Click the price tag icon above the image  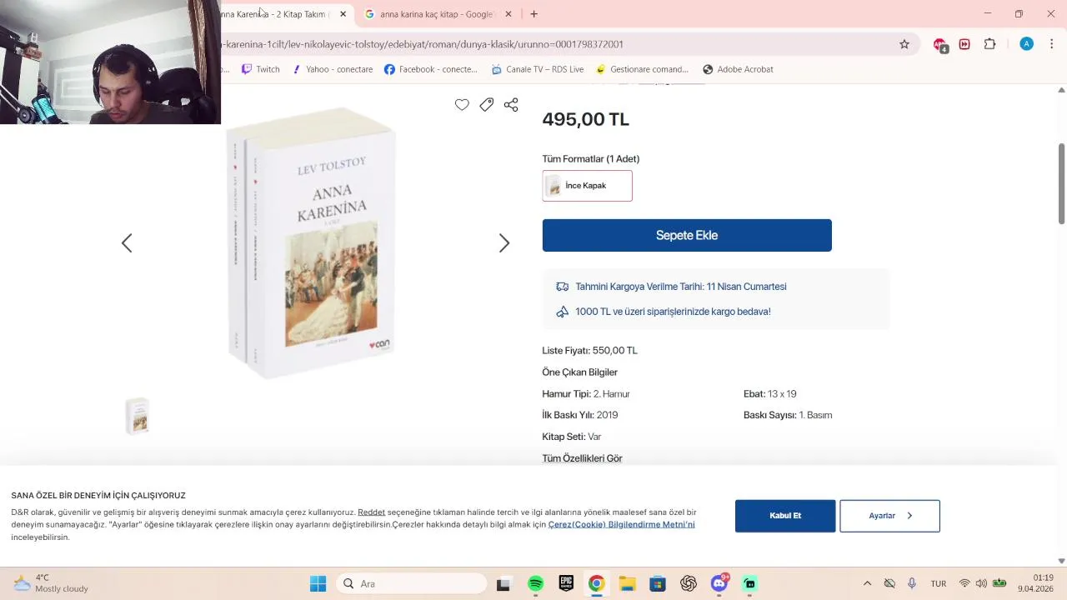pos(487,104)
